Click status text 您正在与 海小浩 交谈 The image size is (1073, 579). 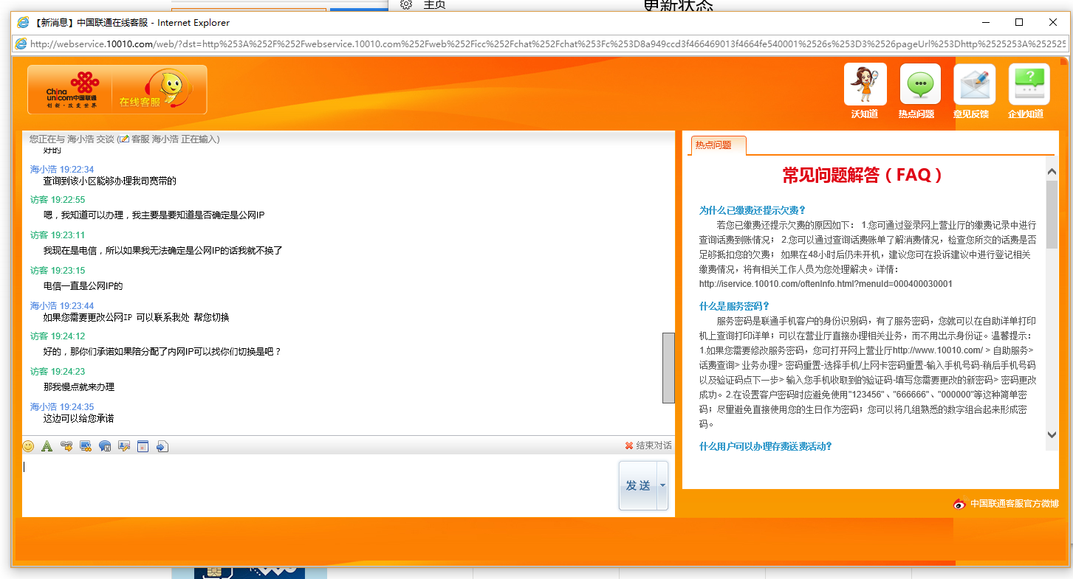click(72, 139)
